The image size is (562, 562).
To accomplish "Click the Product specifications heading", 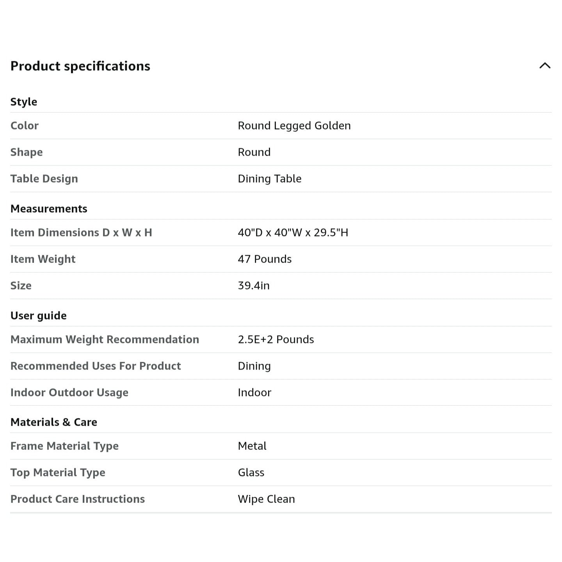I will [80, 66].
